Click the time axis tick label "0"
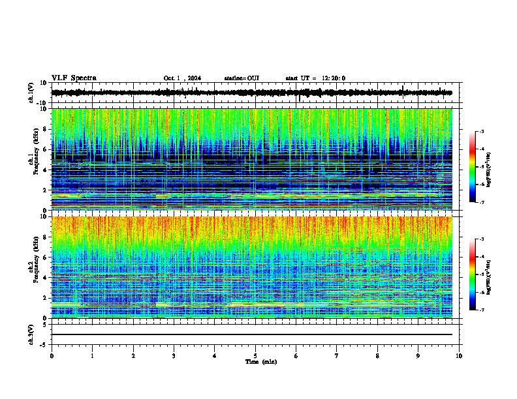Image resolution: width=517 pixels, height=399 pixels. pos(52,356)
